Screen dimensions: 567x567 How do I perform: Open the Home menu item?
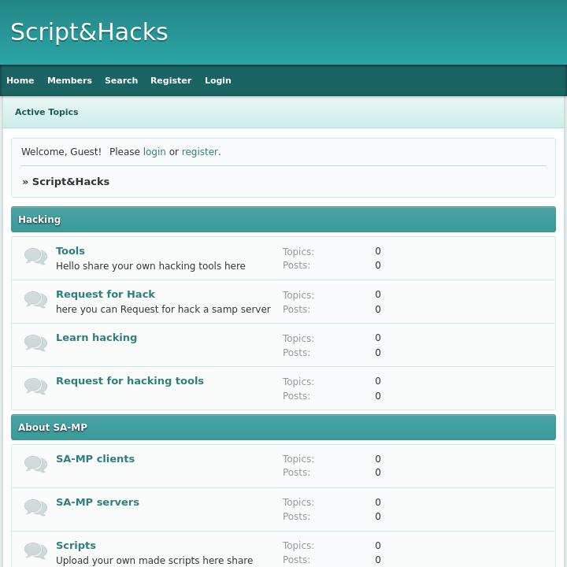click(x=20, y=80)
